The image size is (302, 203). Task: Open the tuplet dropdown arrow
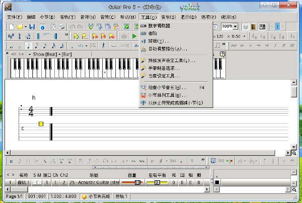[x=86, y=46]
